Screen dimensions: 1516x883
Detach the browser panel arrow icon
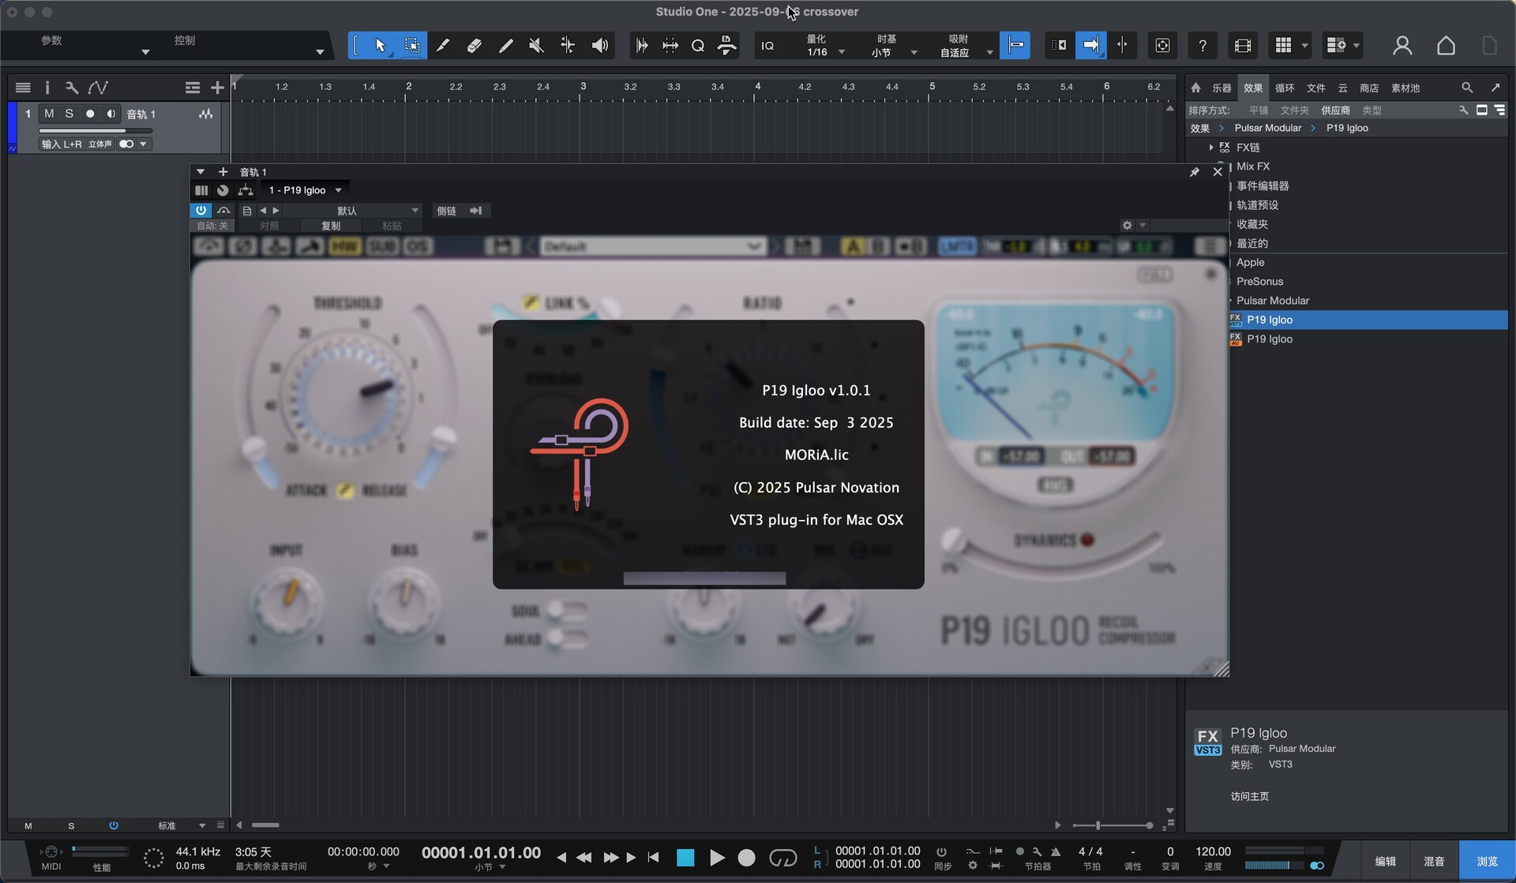point(1495,88)
